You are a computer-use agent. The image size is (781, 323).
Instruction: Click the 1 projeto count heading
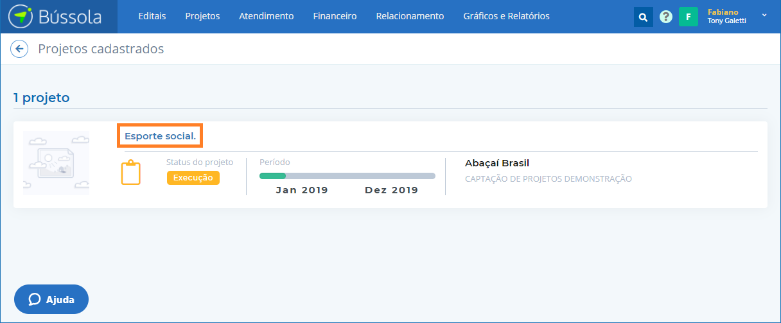pos(42,98)
